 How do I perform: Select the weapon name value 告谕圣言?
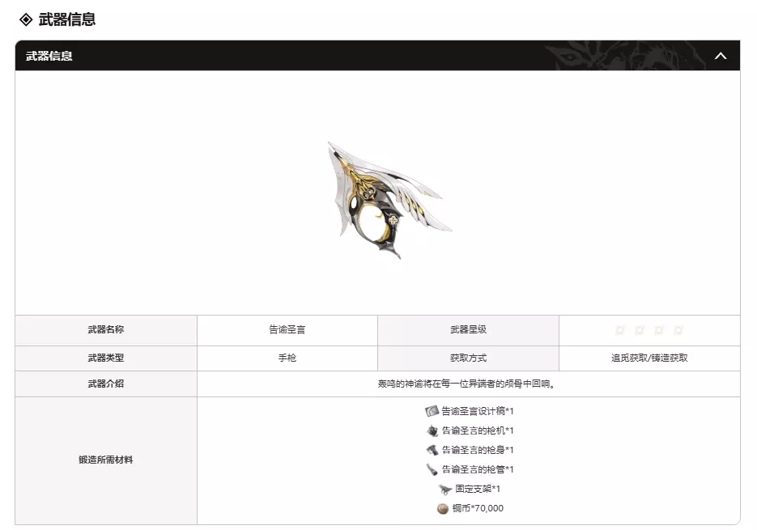click(x=287, y=329)
